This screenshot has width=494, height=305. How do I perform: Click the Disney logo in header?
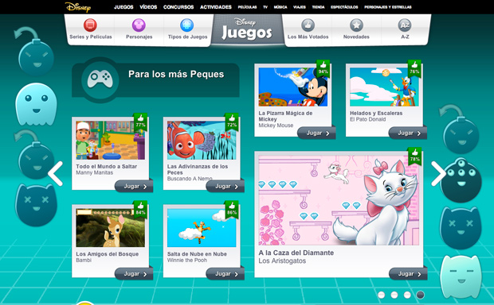click(x=78, y=7)
